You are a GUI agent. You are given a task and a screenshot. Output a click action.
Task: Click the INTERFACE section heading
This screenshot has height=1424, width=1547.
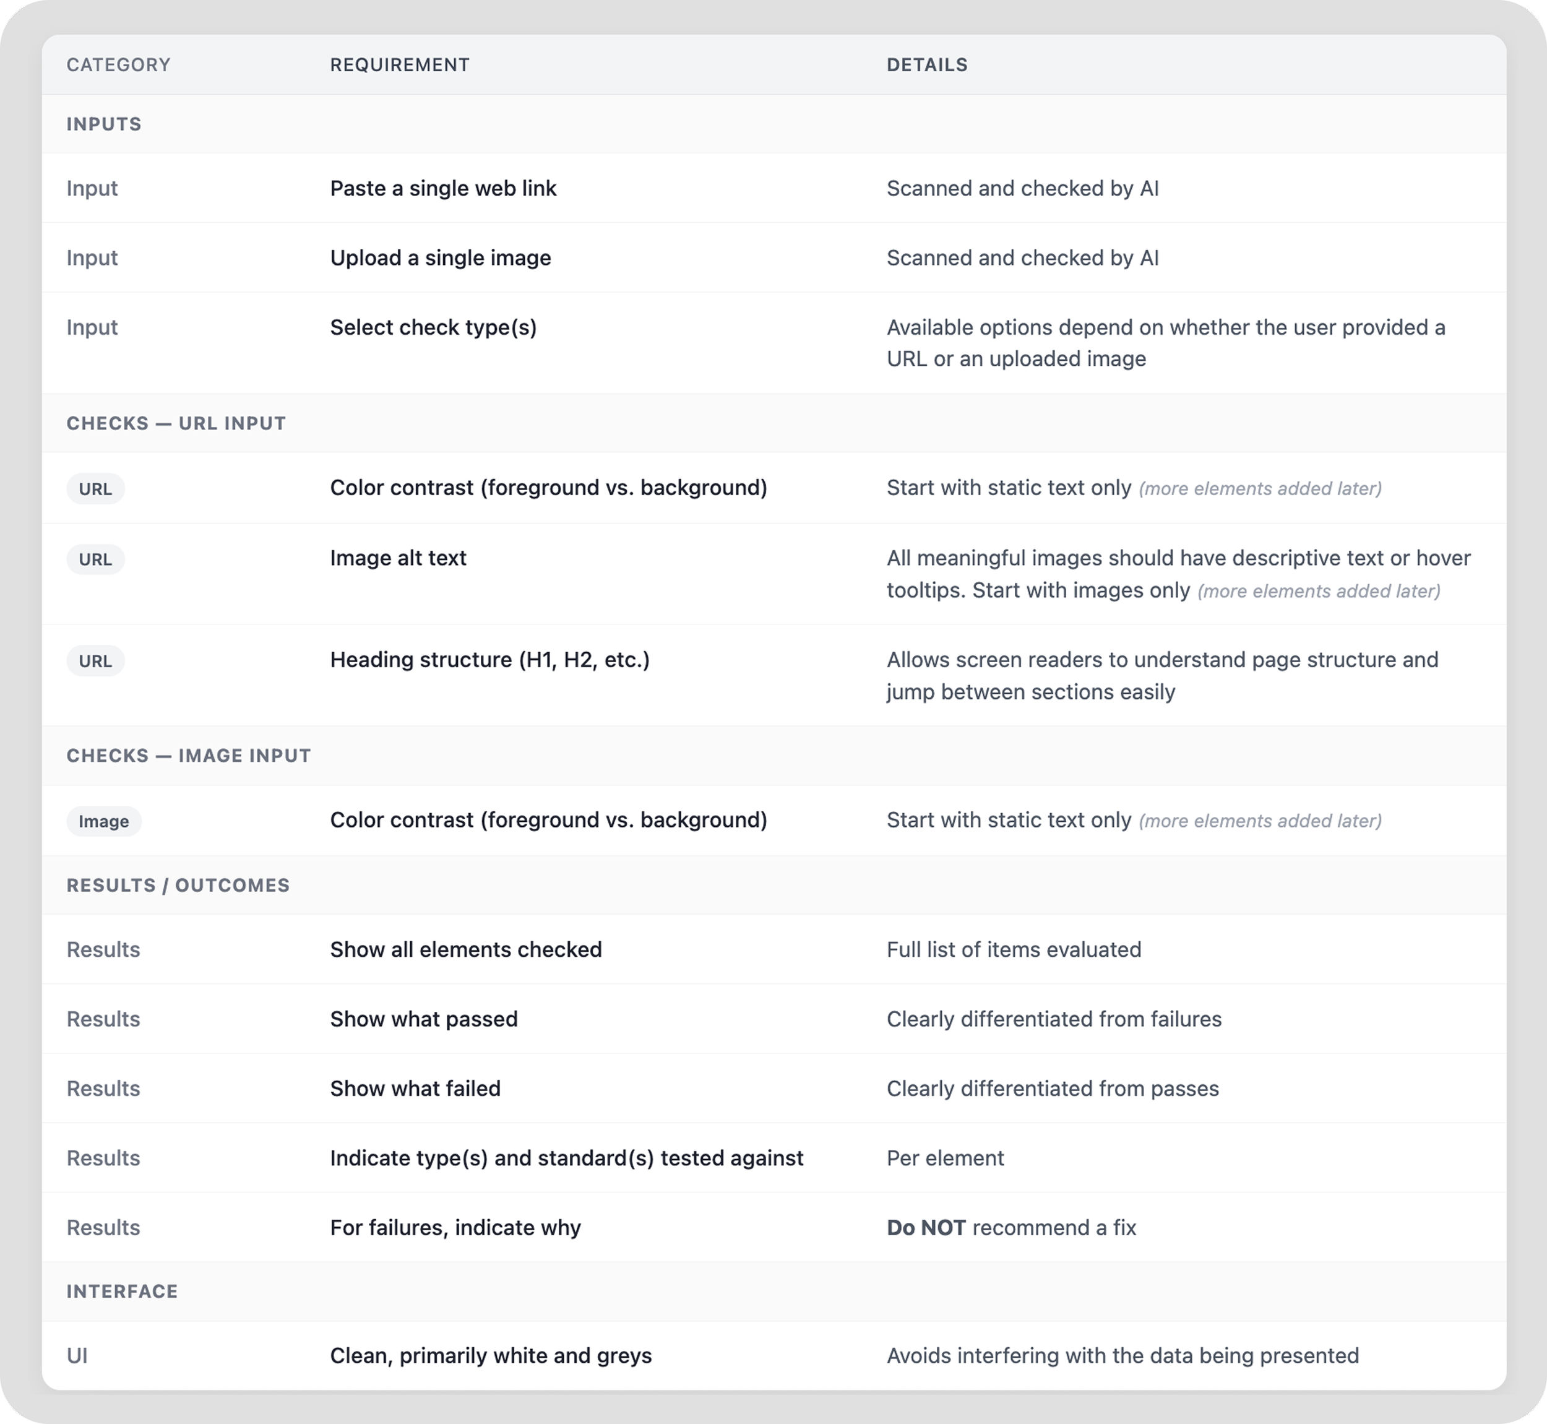point(122,1291)
